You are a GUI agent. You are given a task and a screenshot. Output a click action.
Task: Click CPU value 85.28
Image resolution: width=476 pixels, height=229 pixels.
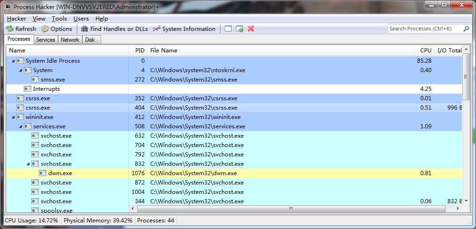point(424,61)
